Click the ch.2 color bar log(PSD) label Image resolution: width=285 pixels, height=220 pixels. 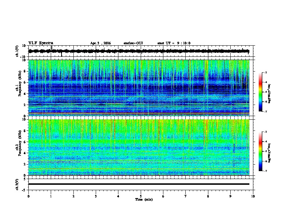(269, 153)
